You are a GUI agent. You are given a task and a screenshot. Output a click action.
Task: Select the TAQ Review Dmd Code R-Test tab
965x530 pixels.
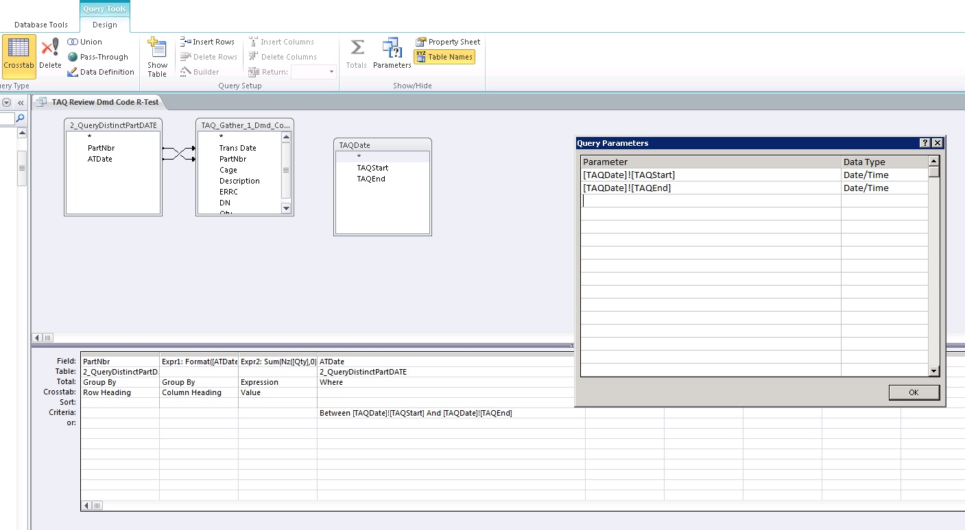[x=98, y=102]
